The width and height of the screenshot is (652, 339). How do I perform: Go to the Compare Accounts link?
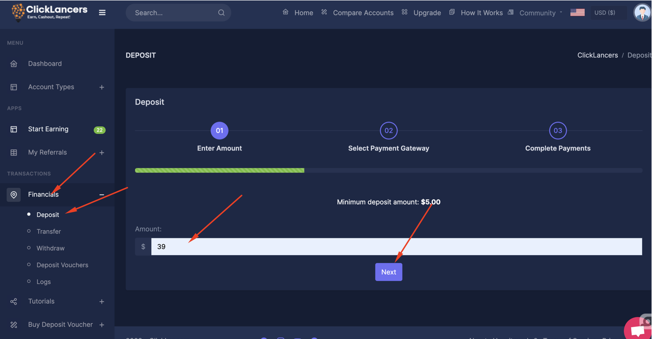point(363,13)
